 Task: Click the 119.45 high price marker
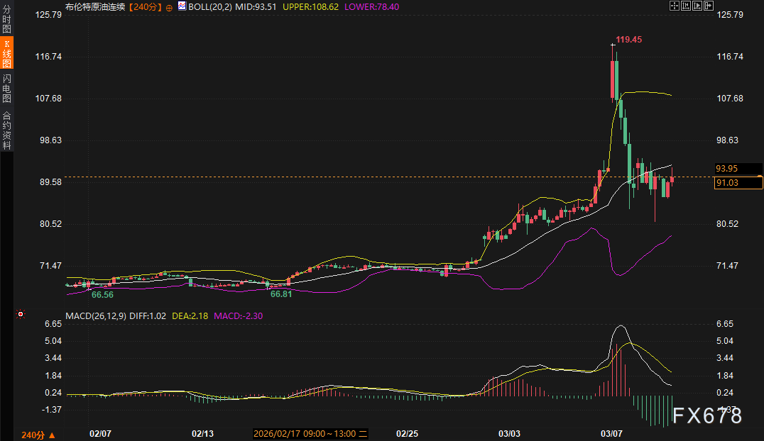628,40
